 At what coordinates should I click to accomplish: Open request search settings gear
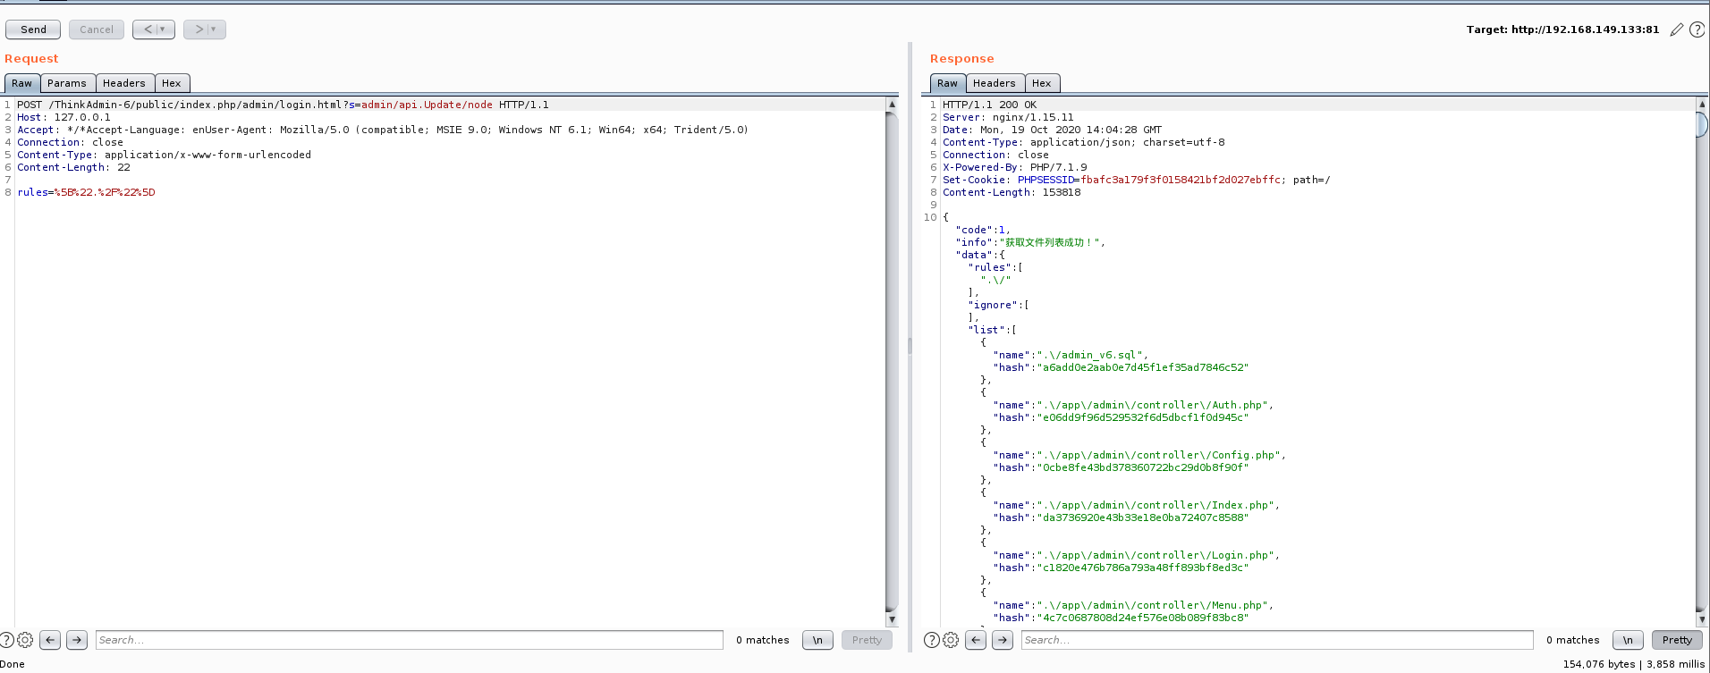(25, 640)
